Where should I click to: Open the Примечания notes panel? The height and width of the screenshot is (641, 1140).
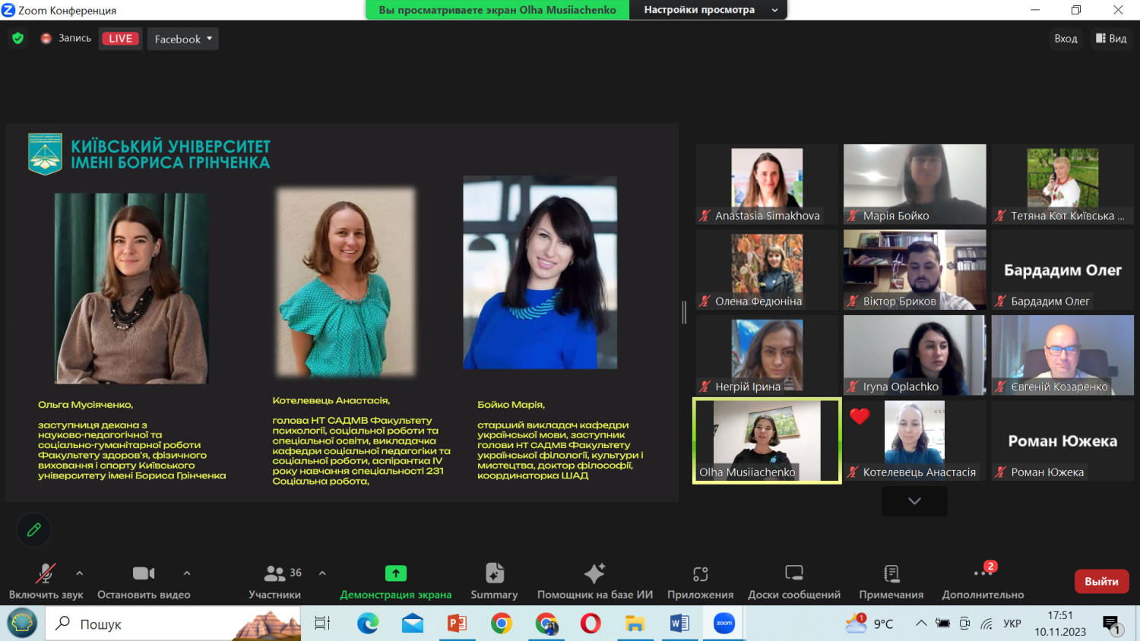click(891, 581)
